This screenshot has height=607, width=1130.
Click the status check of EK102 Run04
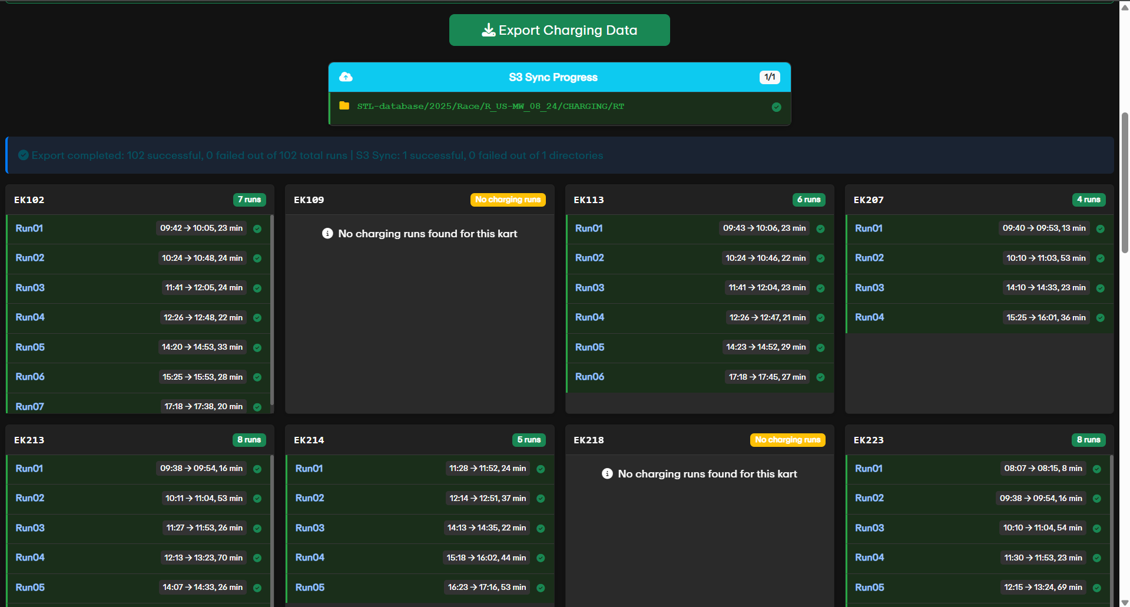point(257,318)
